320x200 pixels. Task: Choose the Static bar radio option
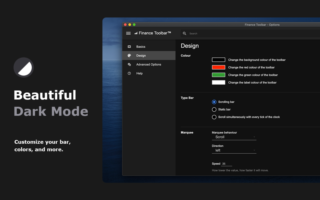pos(214,109)
